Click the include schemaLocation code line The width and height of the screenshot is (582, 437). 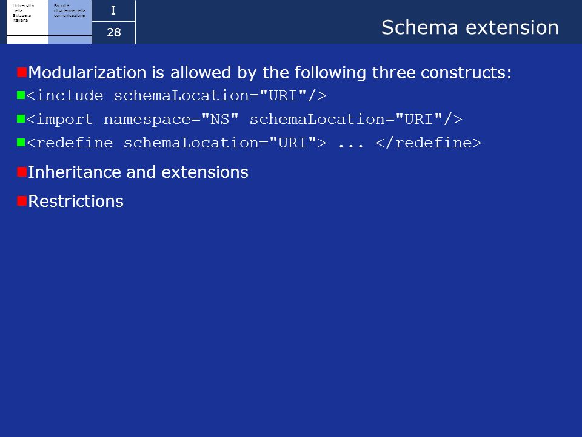click(x=176, y=96)
